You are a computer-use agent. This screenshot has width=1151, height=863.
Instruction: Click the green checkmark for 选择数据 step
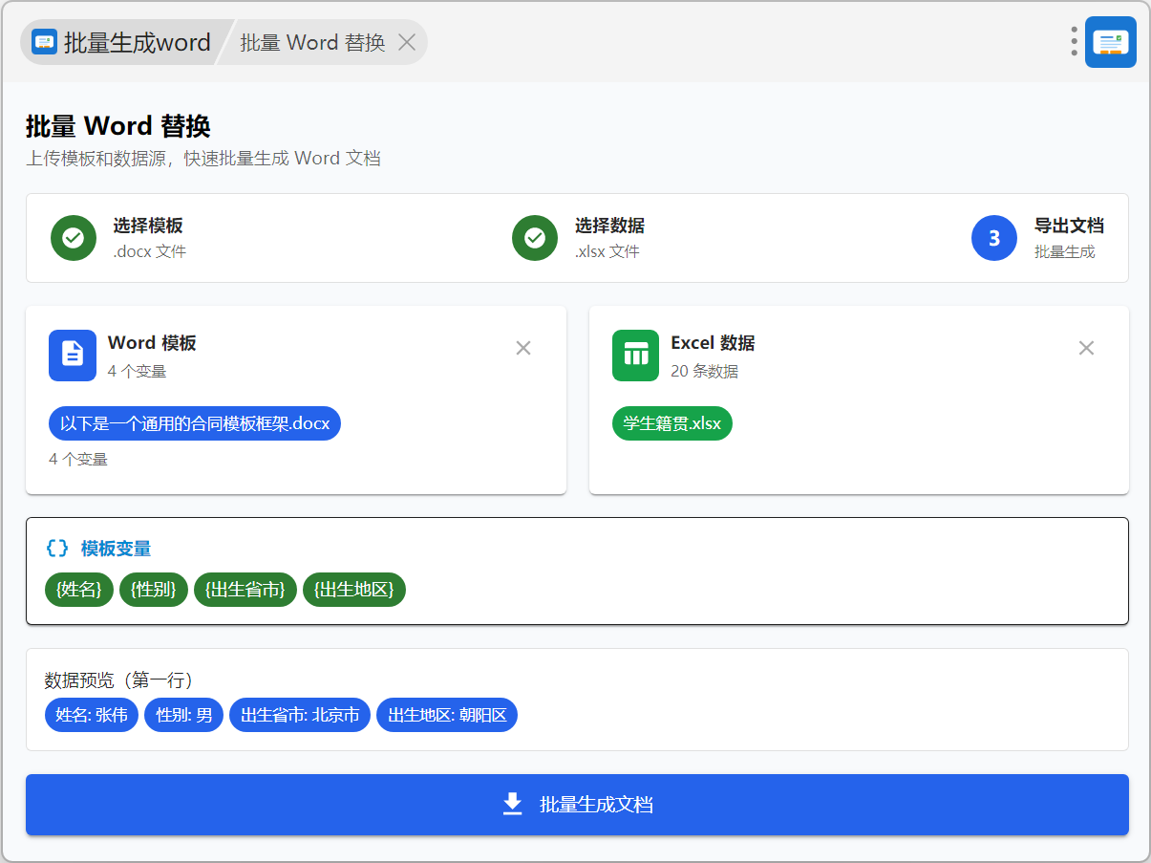point(535,238)
